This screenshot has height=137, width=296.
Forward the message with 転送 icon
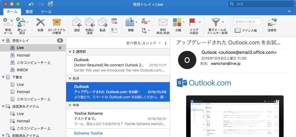coord(103,23)
